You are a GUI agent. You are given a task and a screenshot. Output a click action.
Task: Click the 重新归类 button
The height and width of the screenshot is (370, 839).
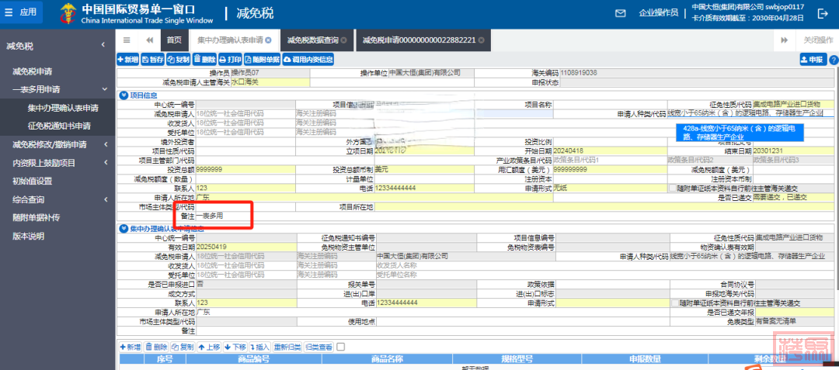tap(287, 347)
